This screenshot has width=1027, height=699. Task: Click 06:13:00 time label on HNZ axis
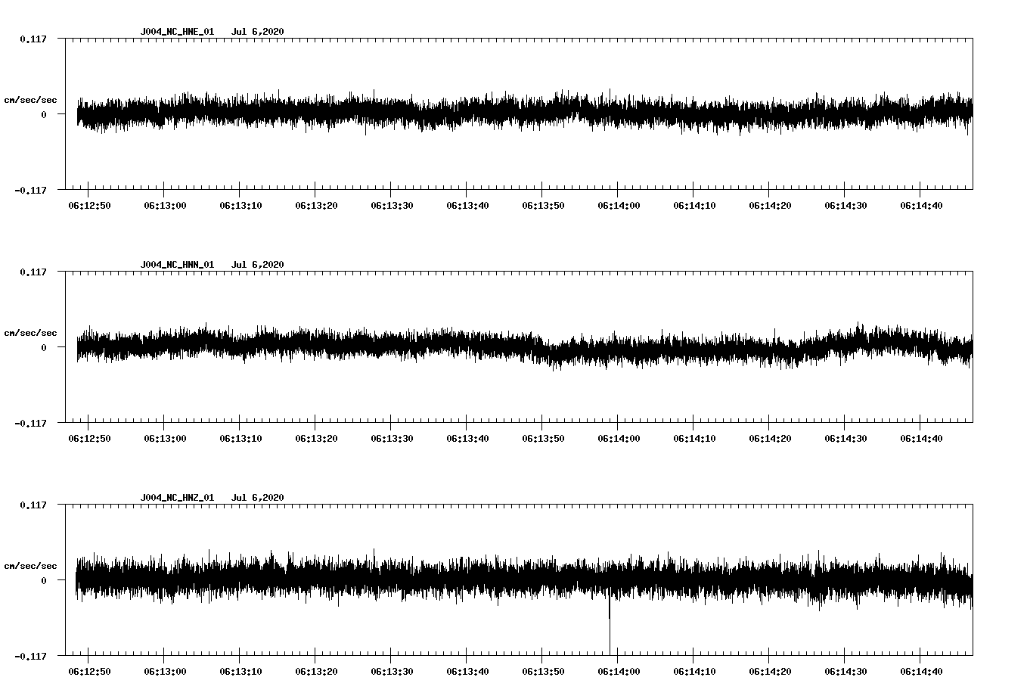pos(166,672)
